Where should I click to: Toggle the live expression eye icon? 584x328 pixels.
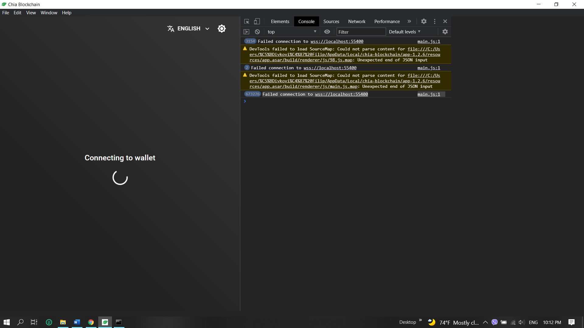[x=327, y=32]
